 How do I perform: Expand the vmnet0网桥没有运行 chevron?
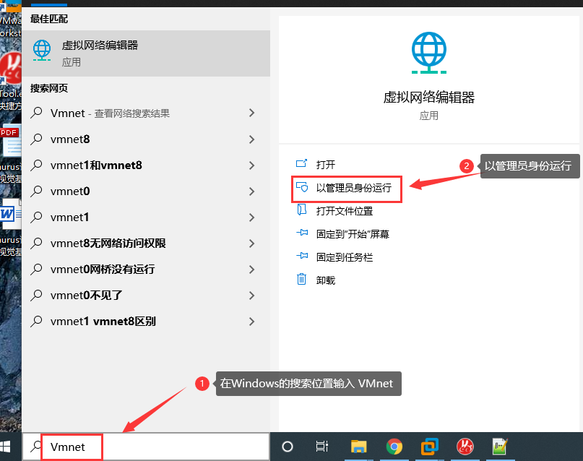[251, 270]
